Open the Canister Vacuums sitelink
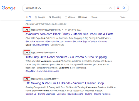This screenshot has height=101, width=139. click(x=98, y=41)
